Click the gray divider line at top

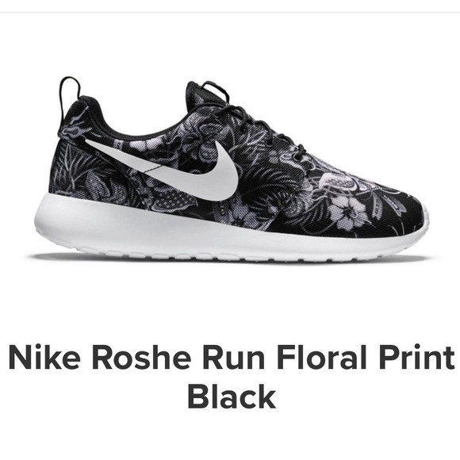click(x=230, y=12)
